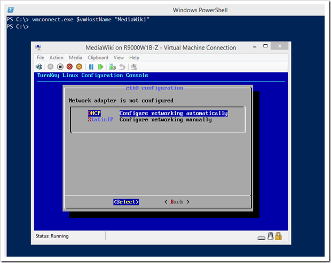Image resolution: width=331 pixels, height=263 pixels.
Task: Click the Windows PowerShell title bar text
Action: pos(200,10)
